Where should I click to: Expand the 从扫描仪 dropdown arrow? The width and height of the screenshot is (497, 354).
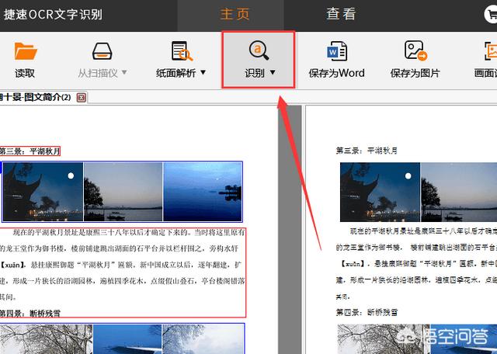[124, 74]
